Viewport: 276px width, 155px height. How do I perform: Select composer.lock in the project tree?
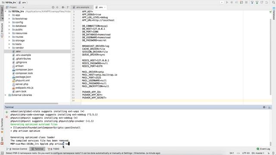pos(24,73)
